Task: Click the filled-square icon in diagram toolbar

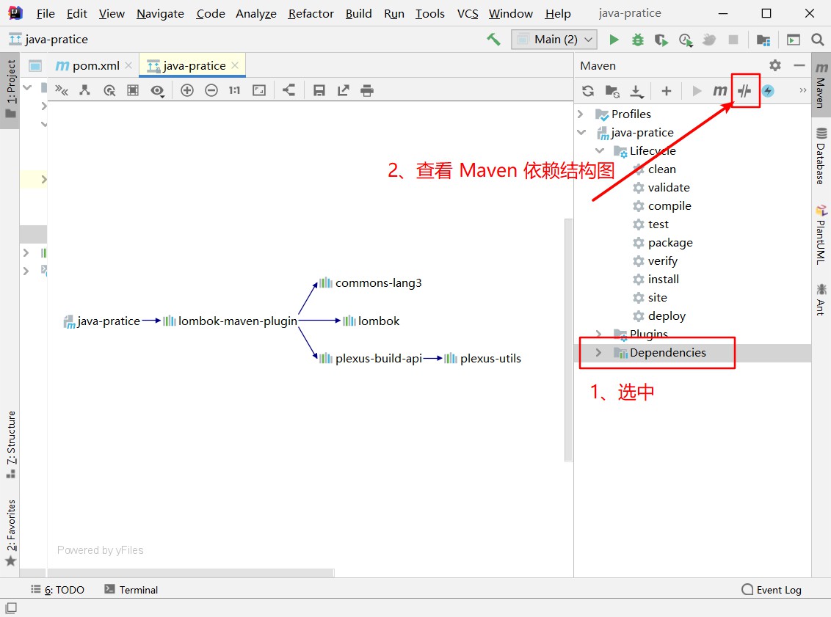Action: pyautogui.click(x=133, y=90)
